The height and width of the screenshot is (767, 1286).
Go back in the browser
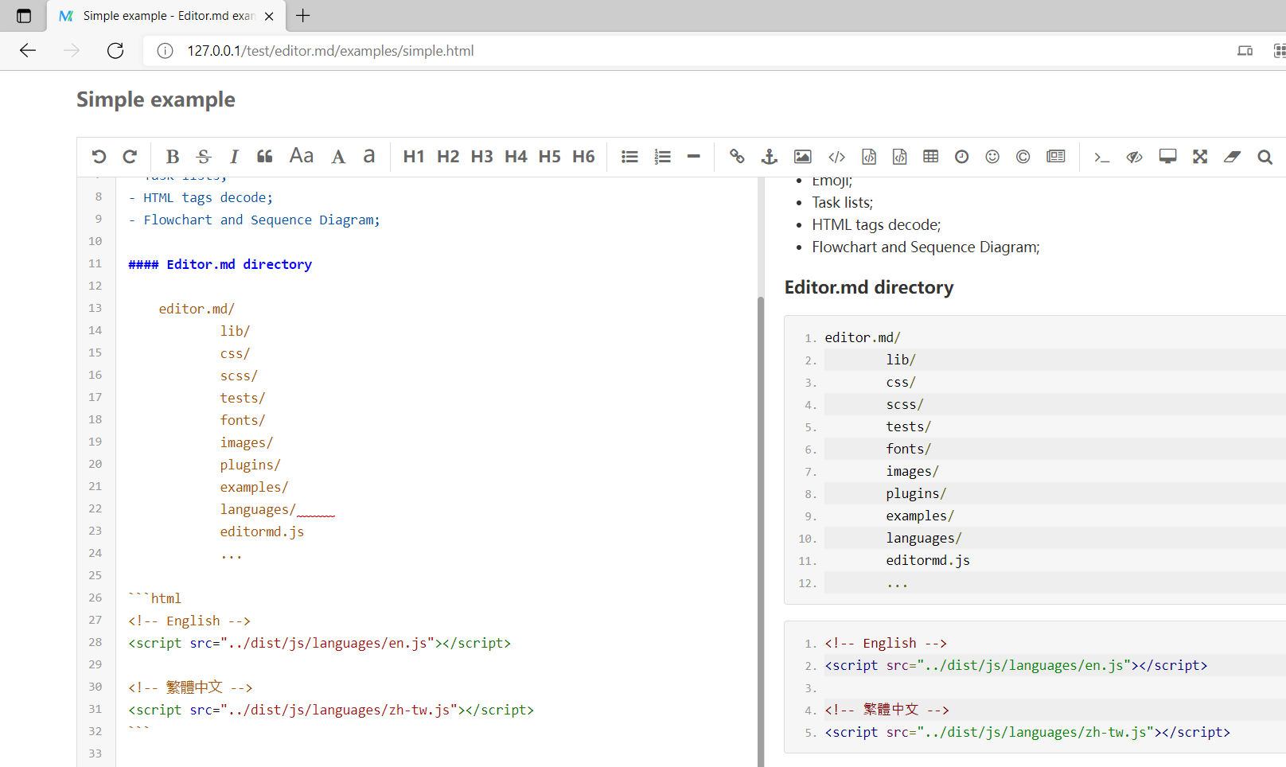[28, 51]
